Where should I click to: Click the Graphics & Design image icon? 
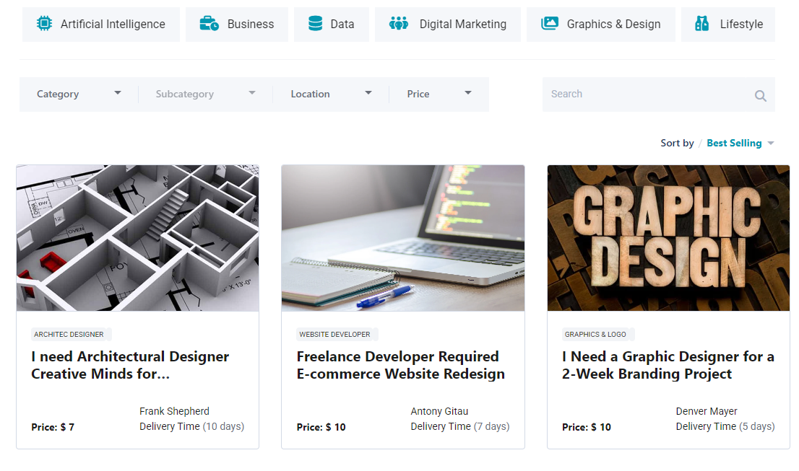pyautogui.click(x=550, y=24)
